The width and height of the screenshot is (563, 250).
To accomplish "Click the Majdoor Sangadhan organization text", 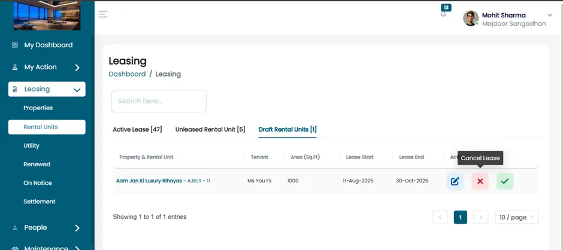I will coord(514,24).
